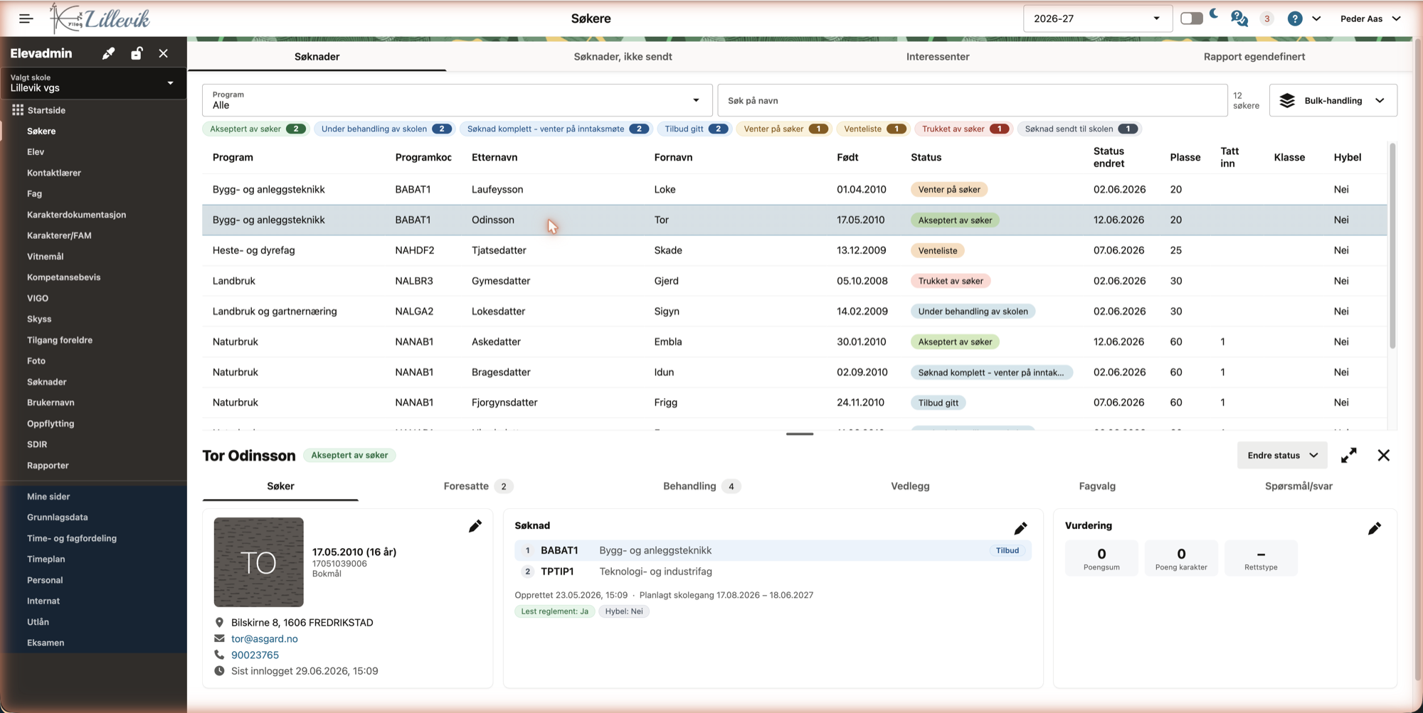Open the Foresatte tab
This screenshot has height=713, width=1423.
click(x=475, y=486)
